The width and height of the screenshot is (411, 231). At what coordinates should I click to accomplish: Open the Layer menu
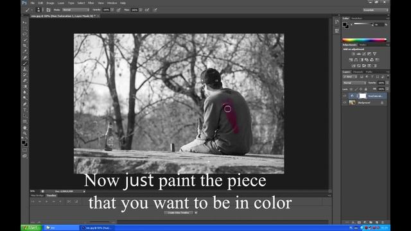[61, 3]
